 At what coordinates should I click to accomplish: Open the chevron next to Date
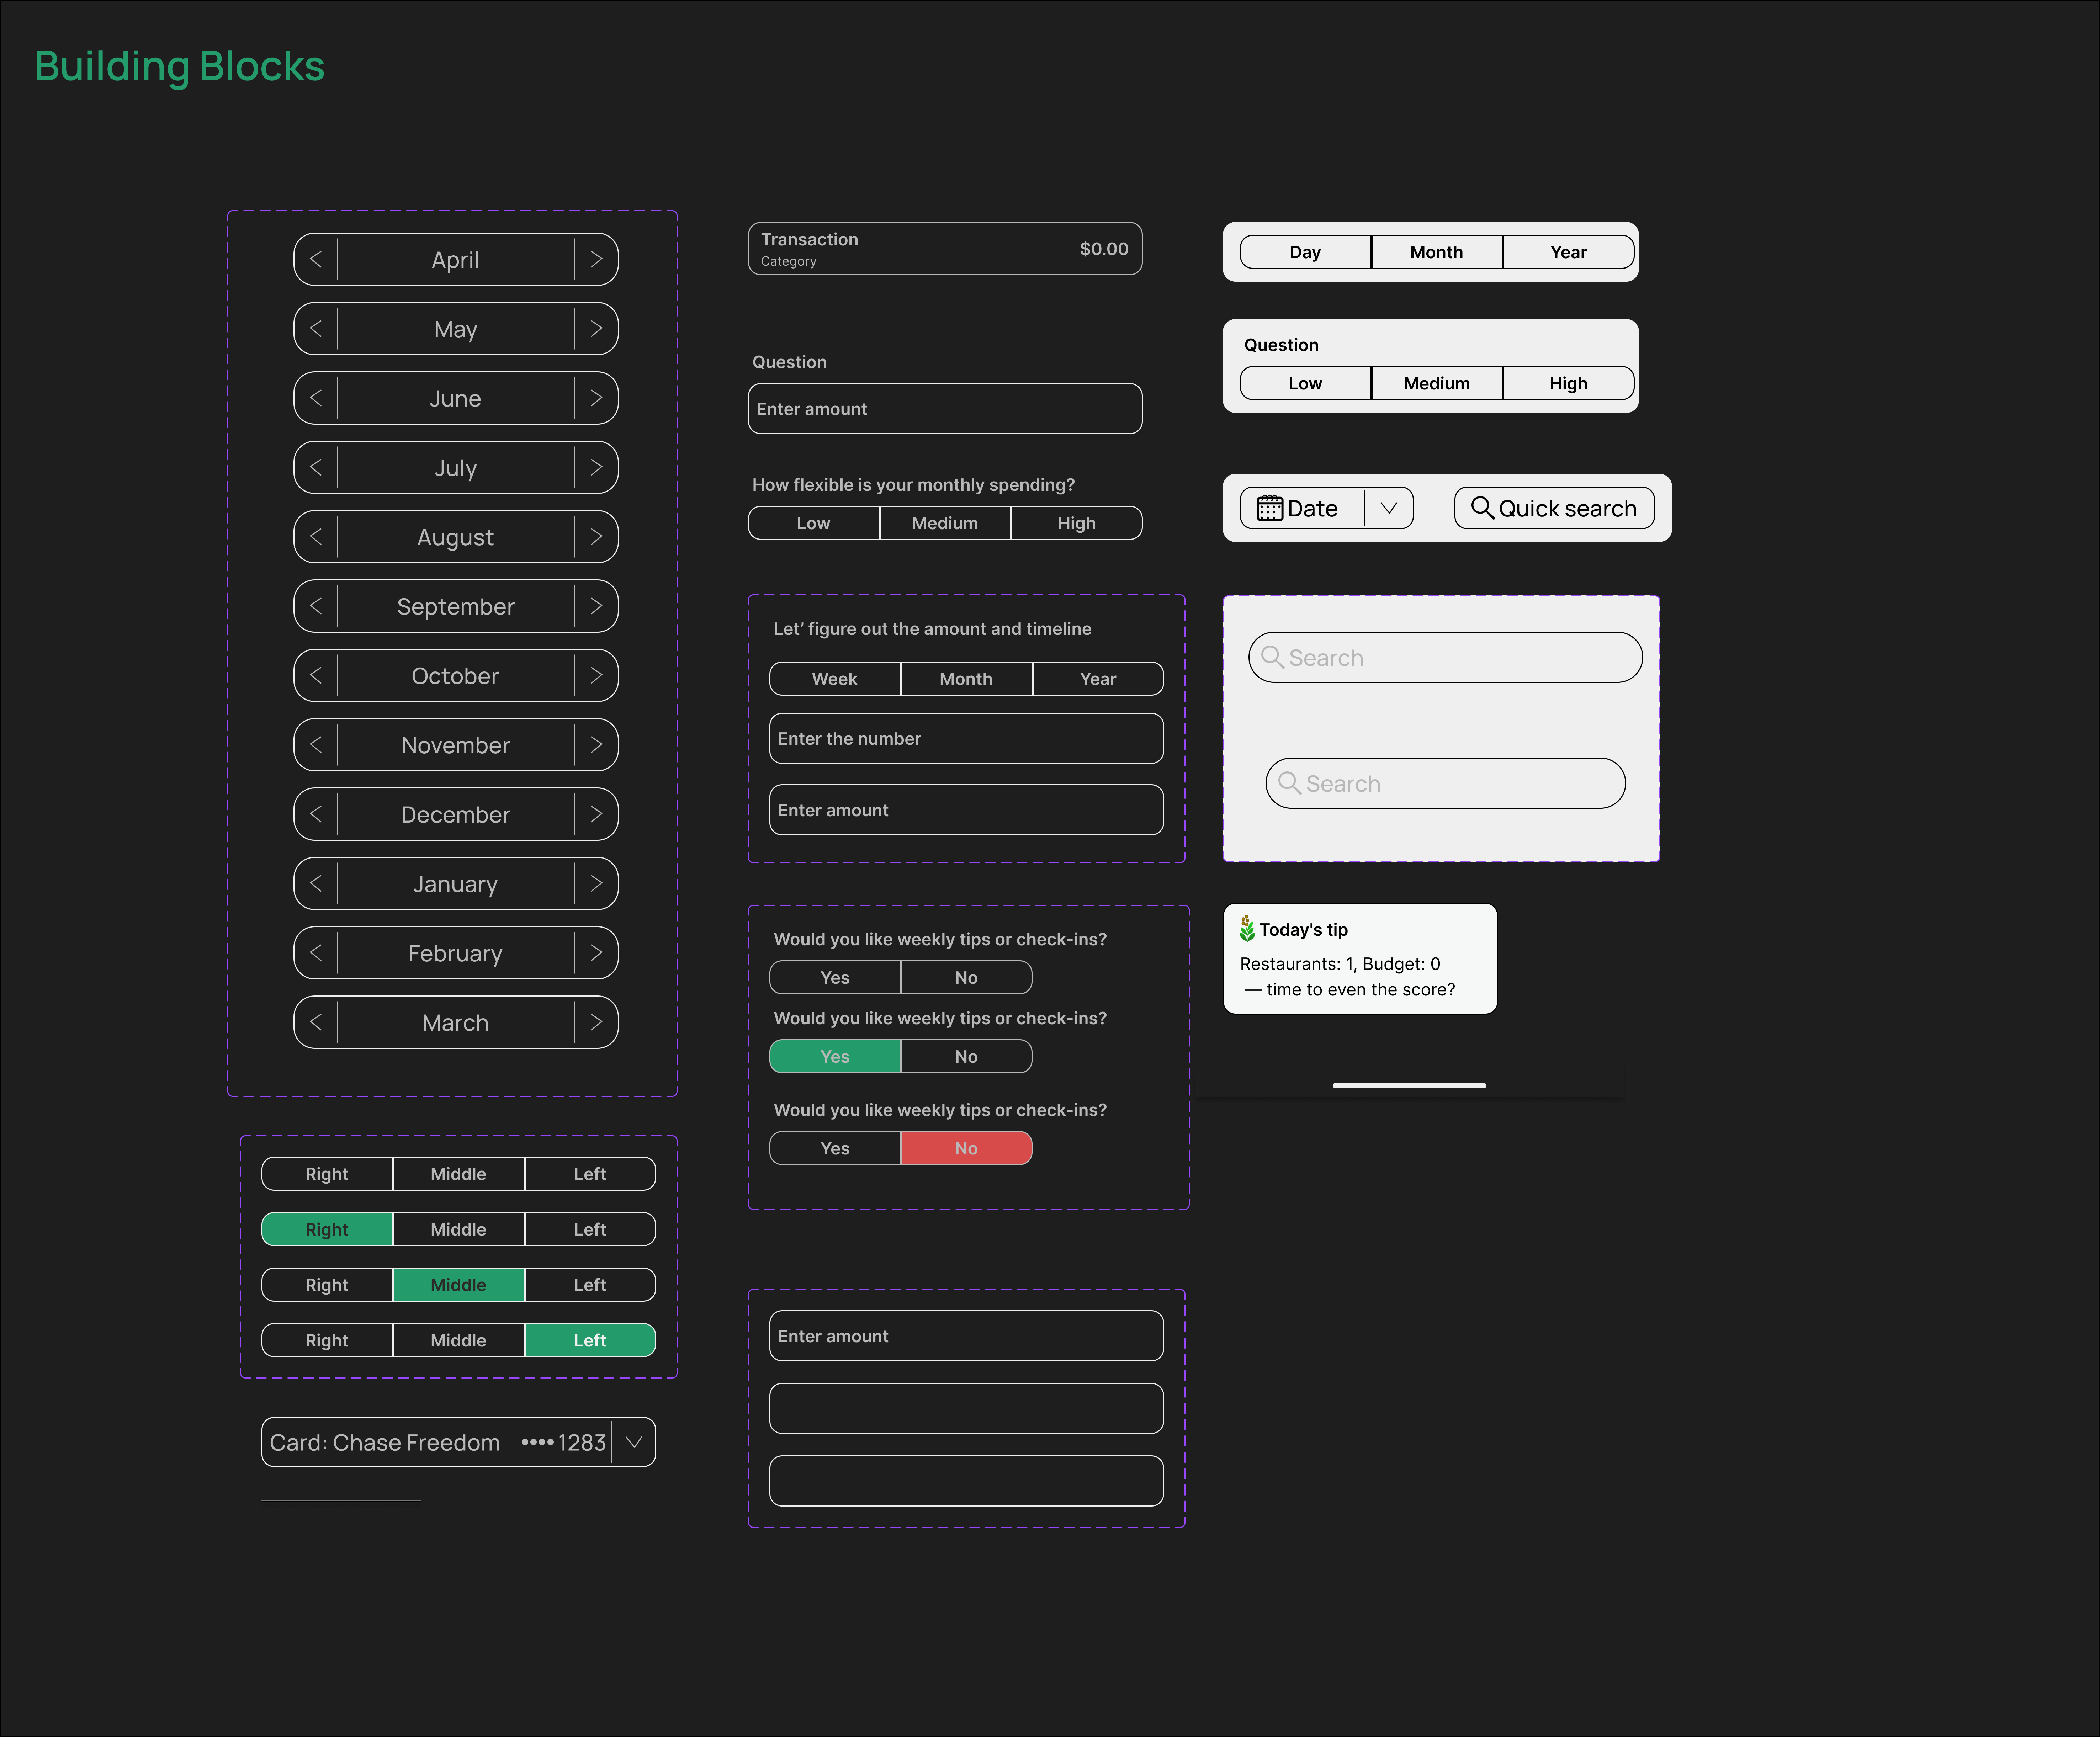coord(1390,508)
